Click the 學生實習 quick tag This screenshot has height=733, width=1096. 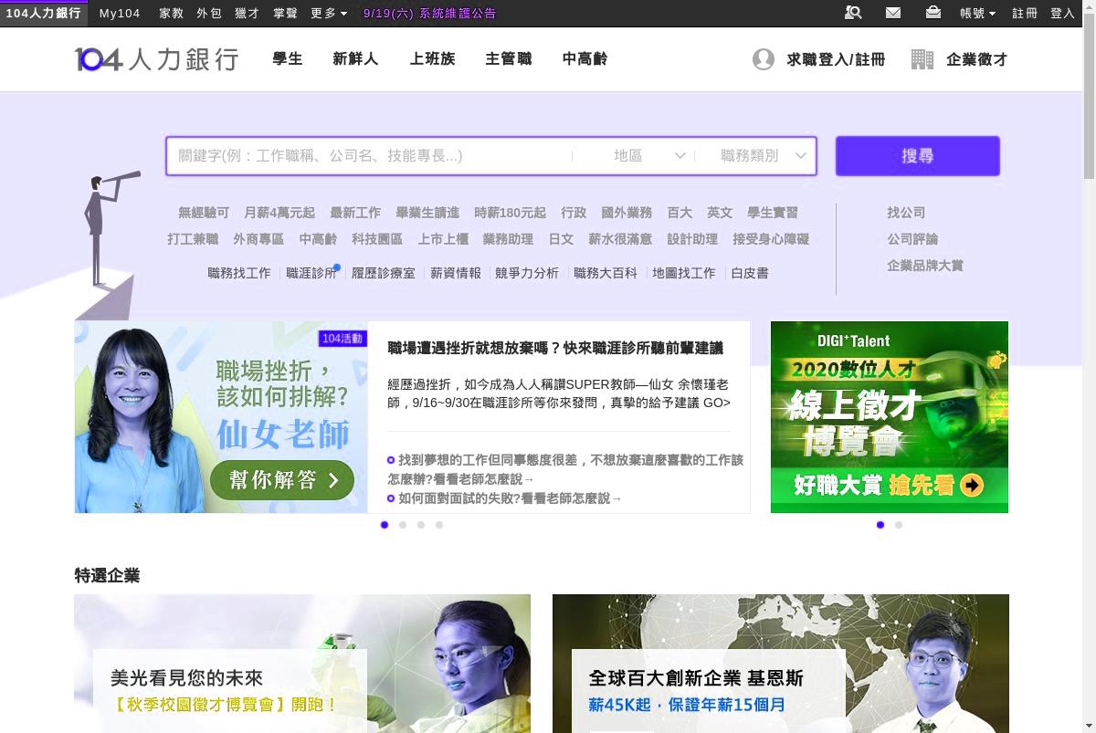click(x=773, y=213)
